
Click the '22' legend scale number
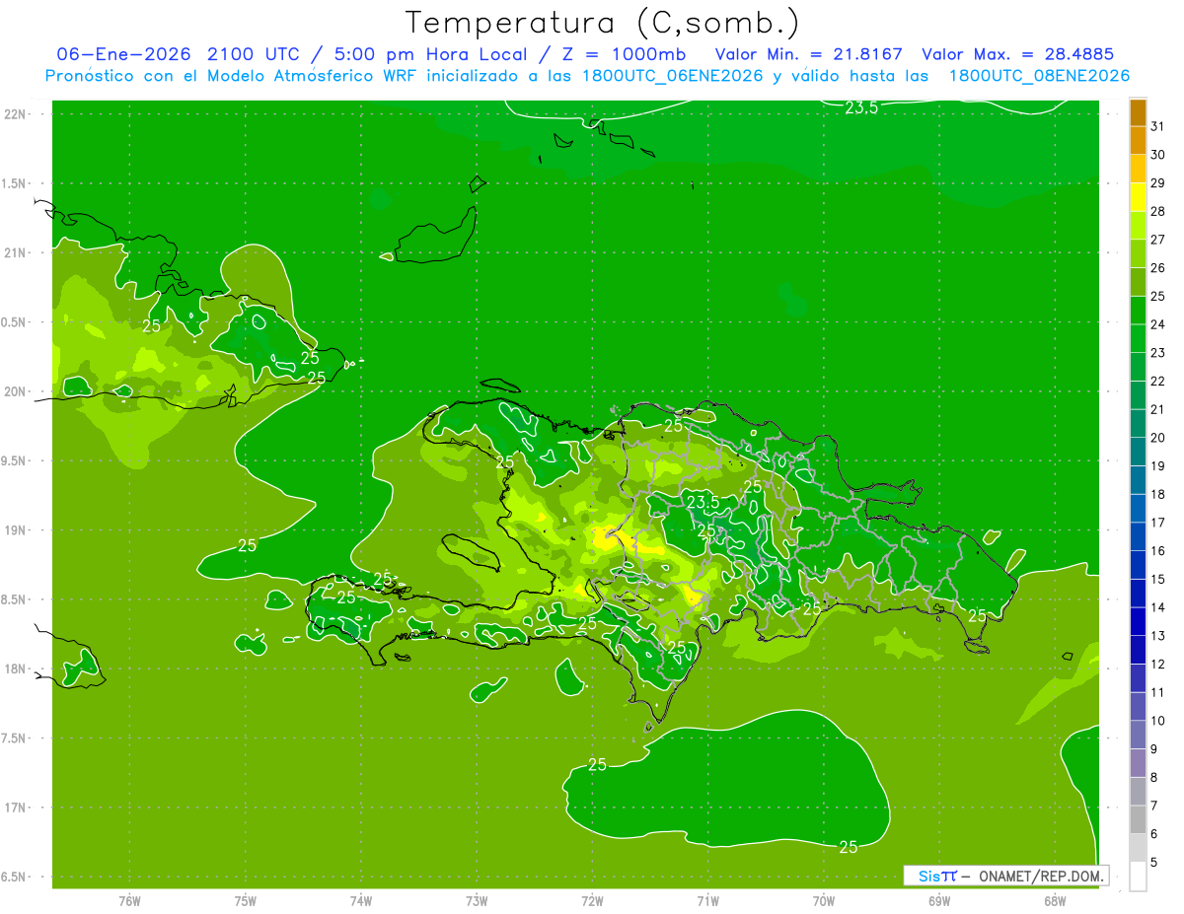pyautogui.click(x=1158, y=381)
